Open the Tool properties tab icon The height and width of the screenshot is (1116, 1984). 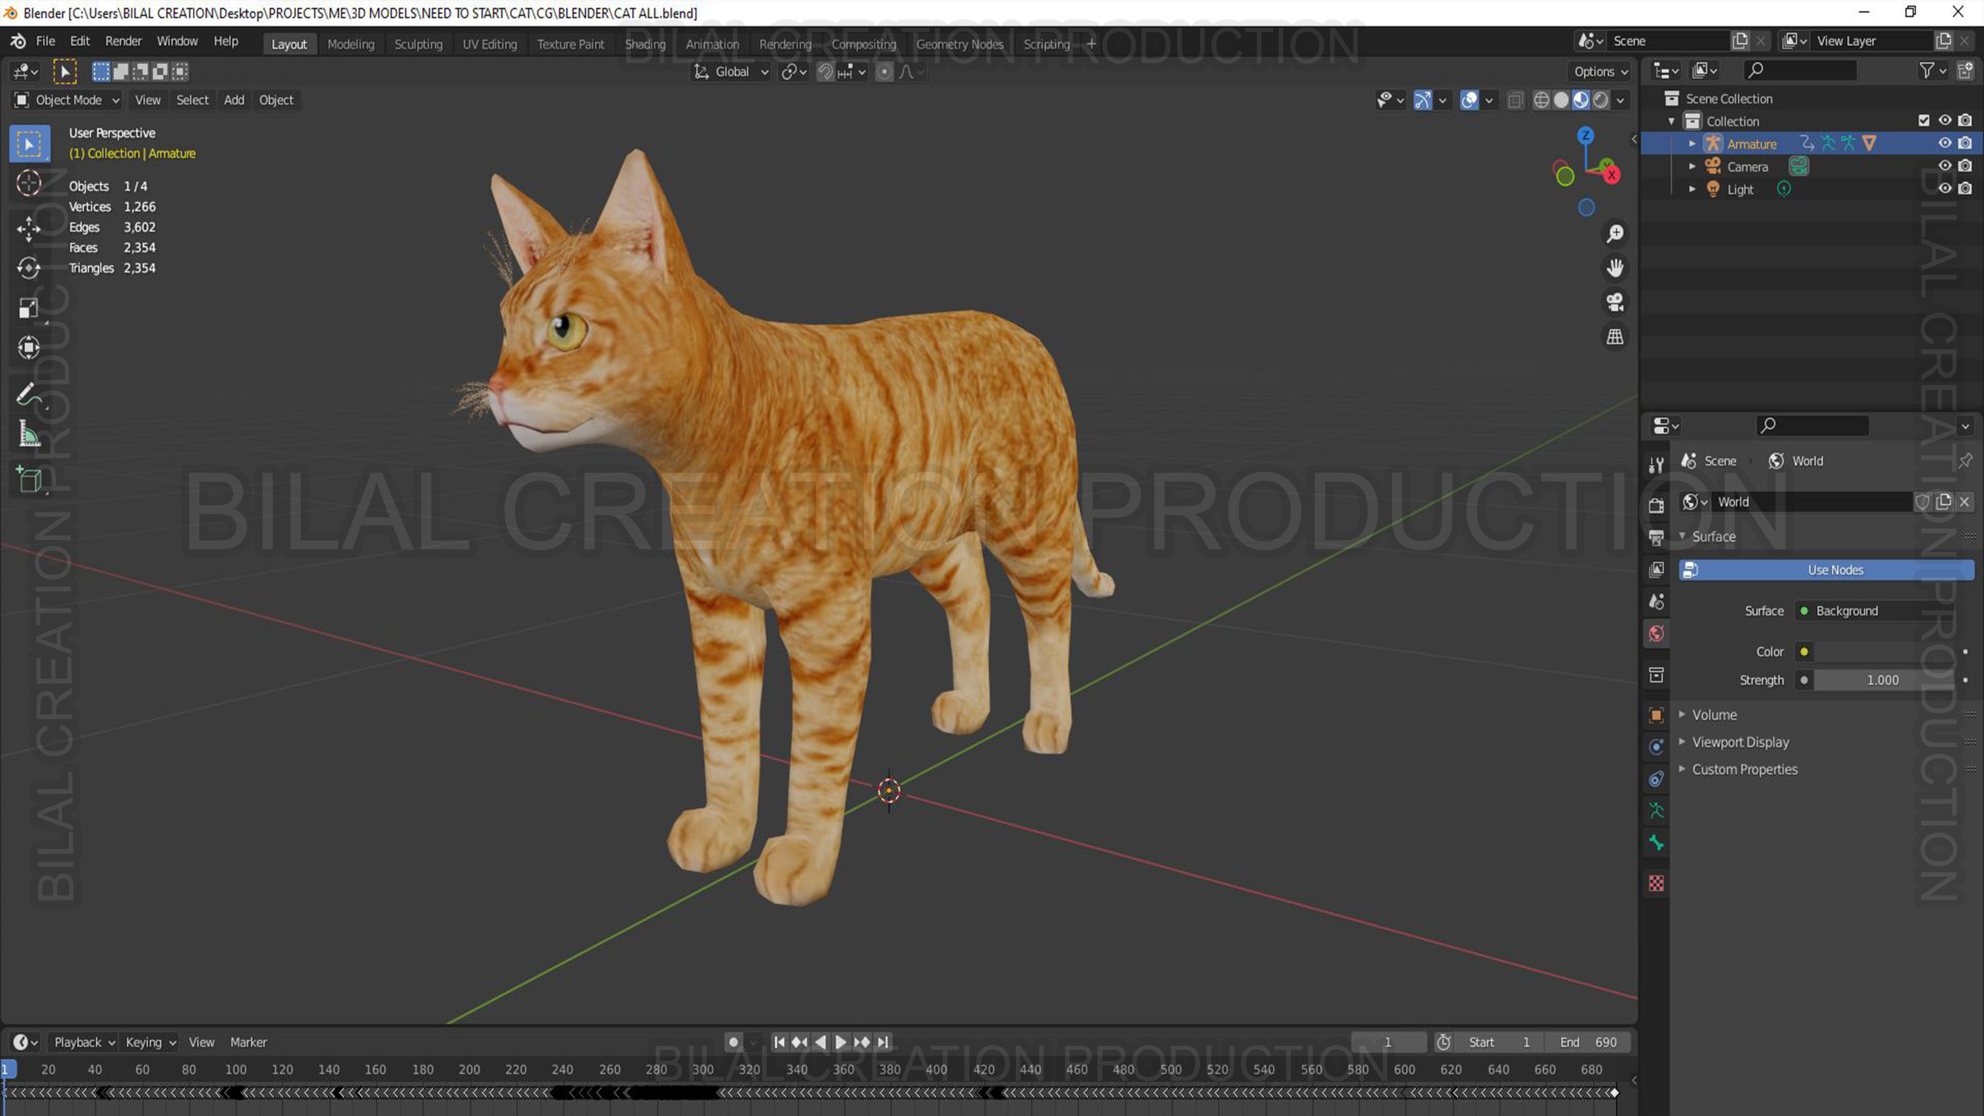(1656, 464)
